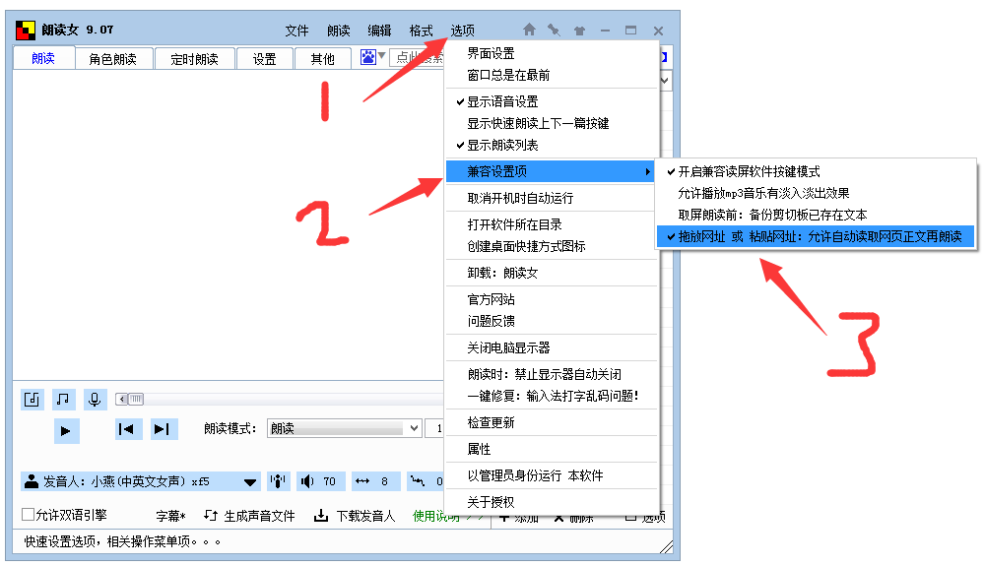Click the person icon beside 发音人
This screenshot has width=984, height=566.
click(x=31, y=481)
